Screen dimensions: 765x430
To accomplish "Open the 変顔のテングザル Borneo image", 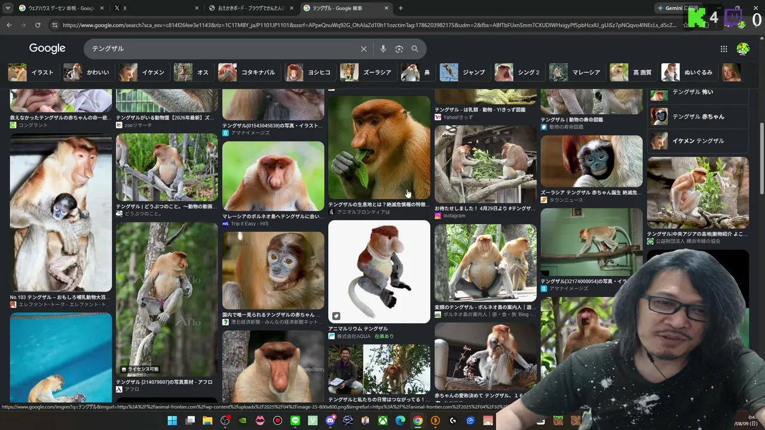I will (485, 263).
